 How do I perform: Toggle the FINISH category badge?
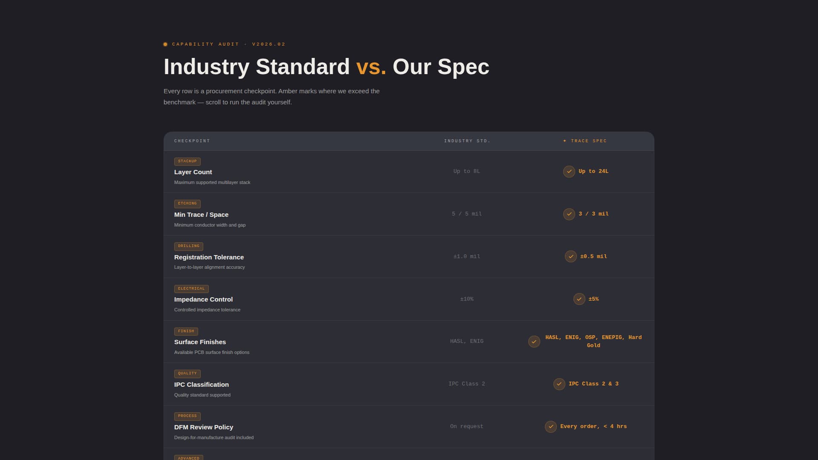click(186, 331)
